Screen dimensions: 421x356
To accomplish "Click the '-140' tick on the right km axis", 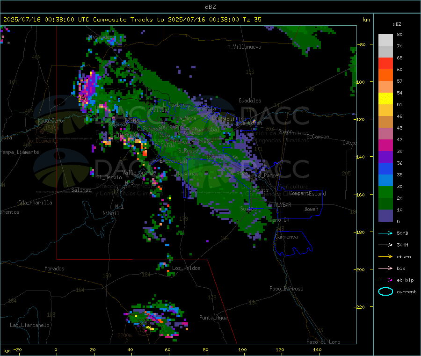I will click(x=360, y=157).
